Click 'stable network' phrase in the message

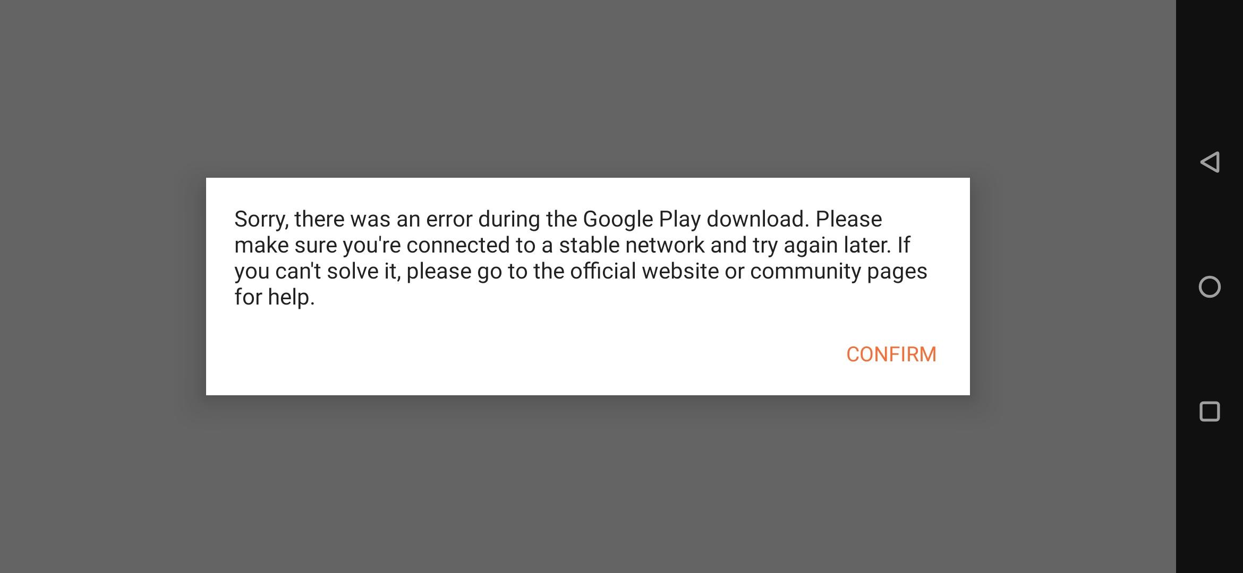(x=632, y=245)
